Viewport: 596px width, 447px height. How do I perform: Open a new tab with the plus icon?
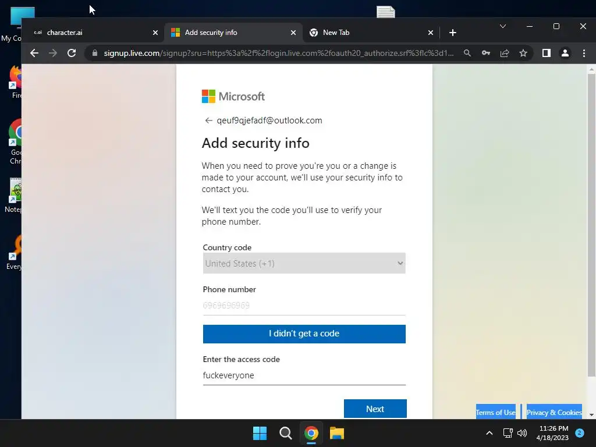(452, 33)
